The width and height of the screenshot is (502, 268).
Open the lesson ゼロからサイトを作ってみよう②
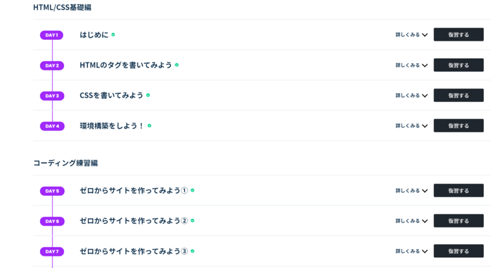point(133,221)
